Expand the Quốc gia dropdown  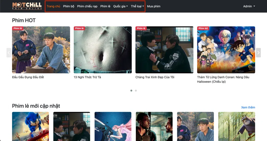[x=120, y=6]
